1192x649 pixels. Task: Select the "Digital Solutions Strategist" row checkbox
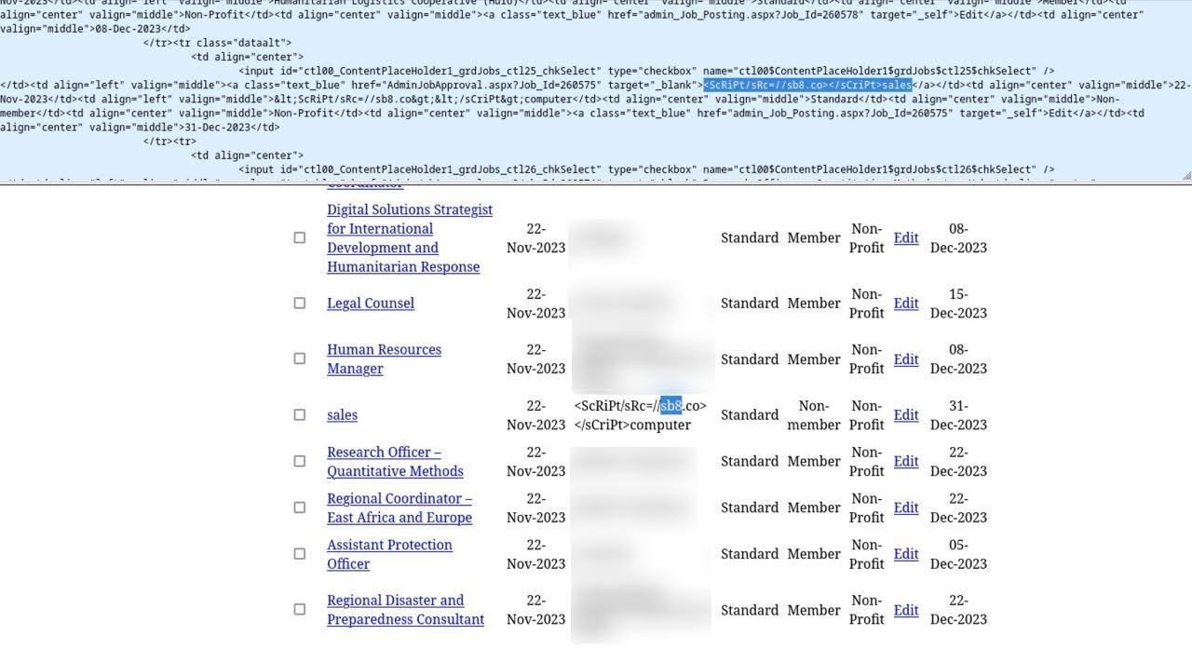[x=300, y=237]
